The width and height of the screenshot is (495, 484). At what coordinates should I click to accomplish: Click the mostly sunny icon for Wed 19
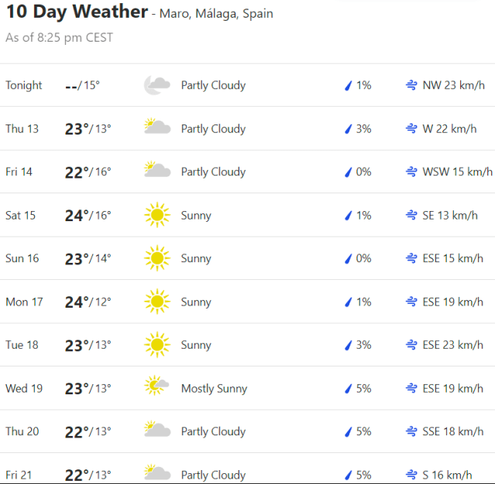click(x=157, y=388)
